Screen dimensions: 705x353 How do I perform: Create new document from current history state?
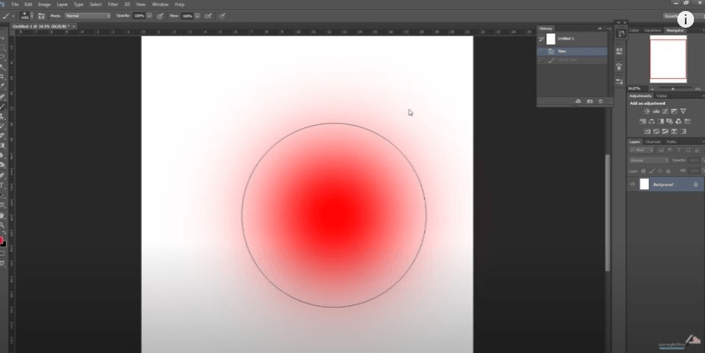577,101
